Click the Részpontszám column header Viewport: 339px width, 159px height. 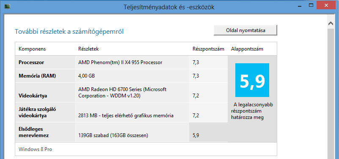pyautogui.click(x=208, y=49)
